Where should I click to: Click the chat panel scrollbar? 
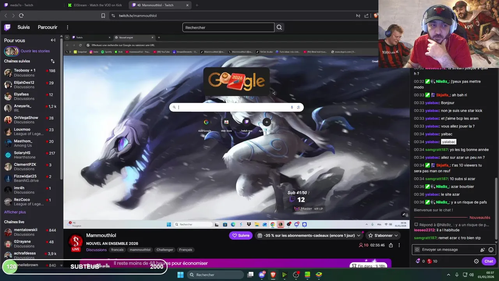496,208
